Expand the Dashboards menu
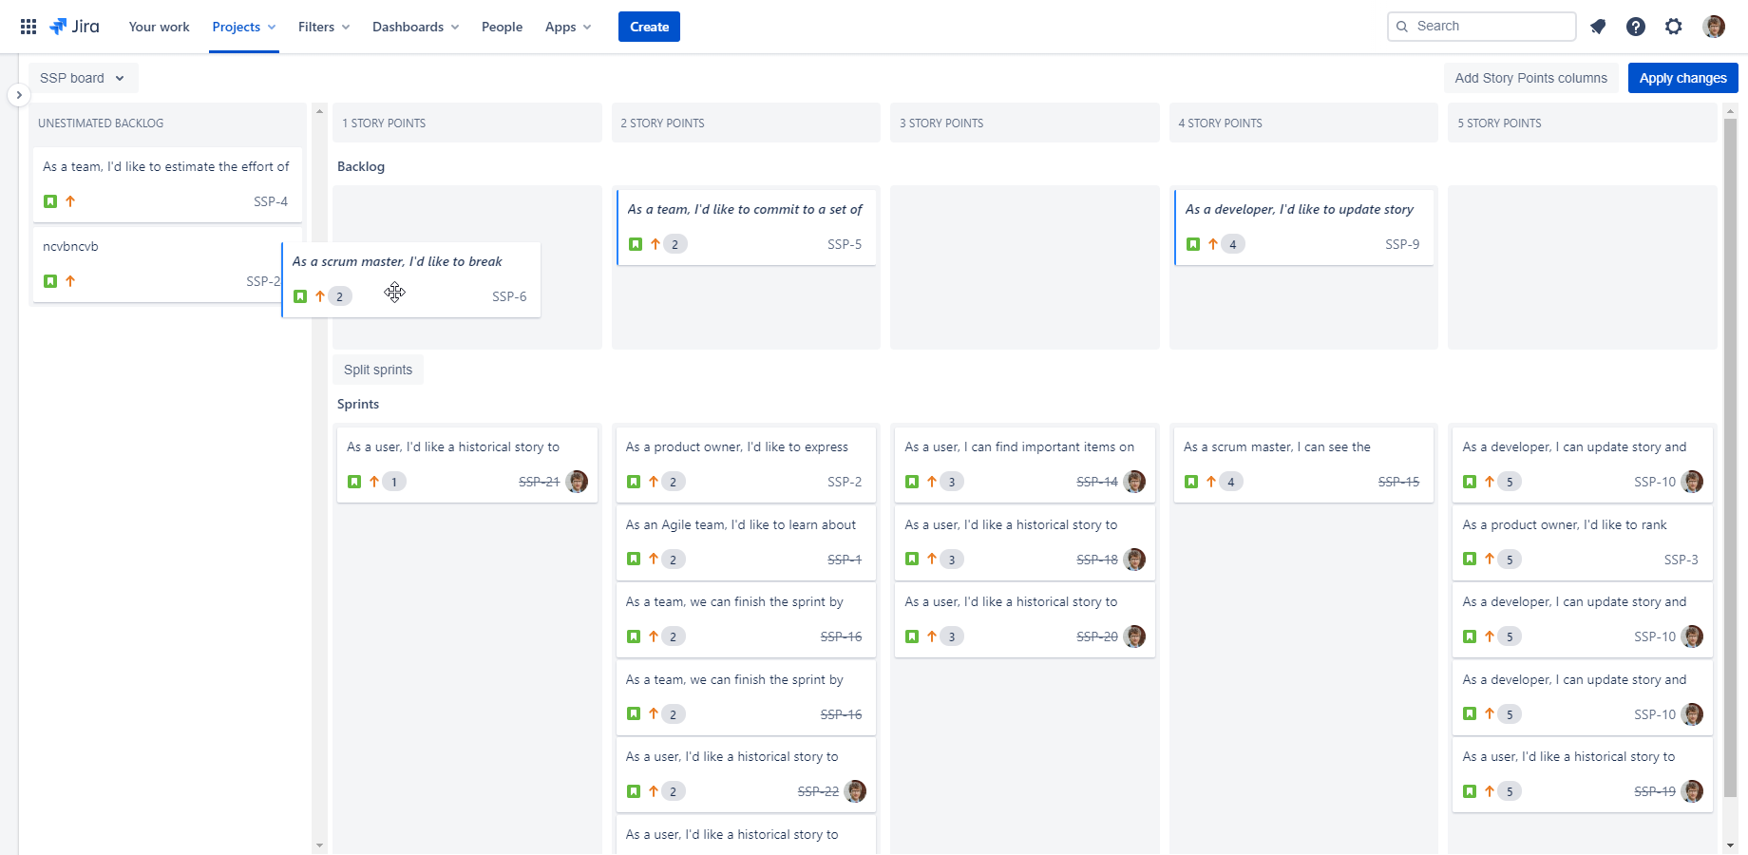This screenshot has height=855, width=1748. (x=416, y=27)
